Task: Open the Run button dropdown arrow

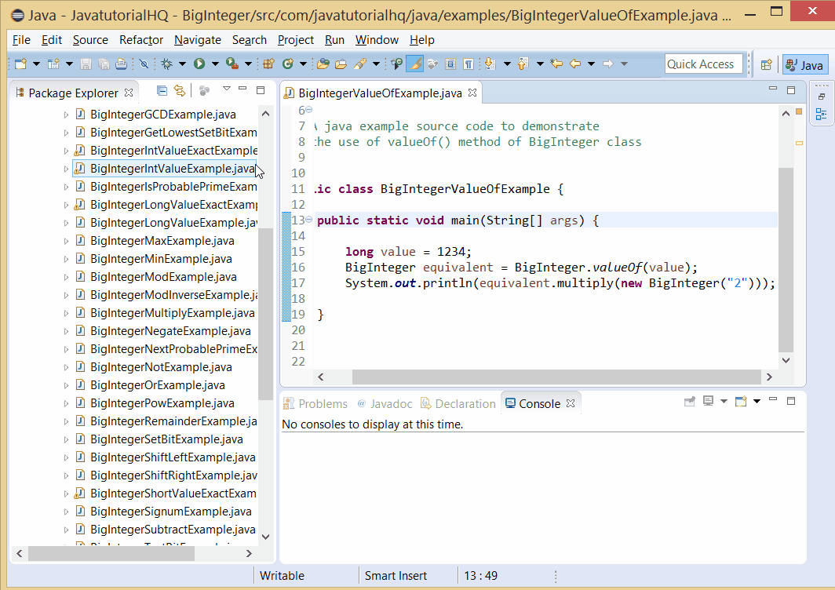Action: pos(213,64)
